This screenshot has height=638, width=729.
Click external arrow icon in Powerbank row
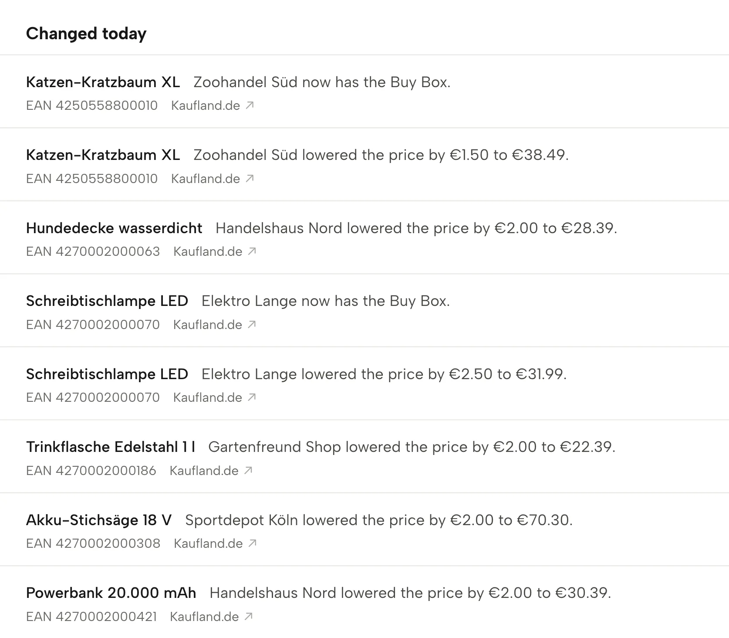(x=249, y=616)
